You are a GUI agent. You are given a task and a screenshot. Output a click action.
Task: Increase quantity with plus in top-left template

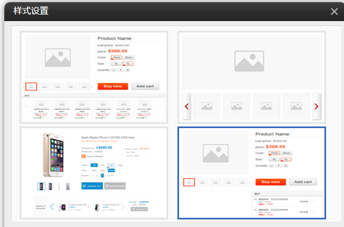pyautogui.click(x=128, y=70)
